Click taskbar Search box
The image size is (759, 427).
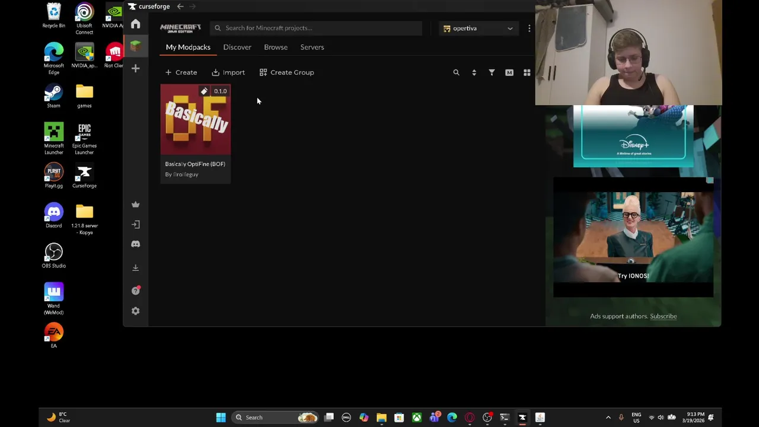pos(275,418)
